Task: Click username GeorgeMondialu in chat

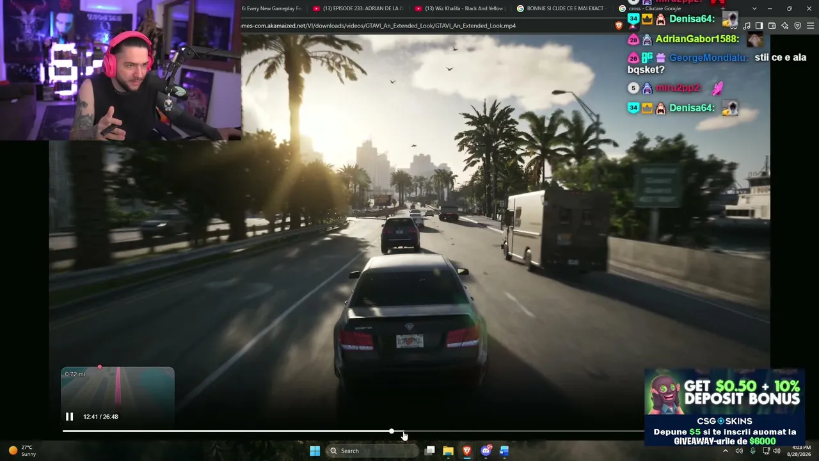Action: [x=710, y=58]
